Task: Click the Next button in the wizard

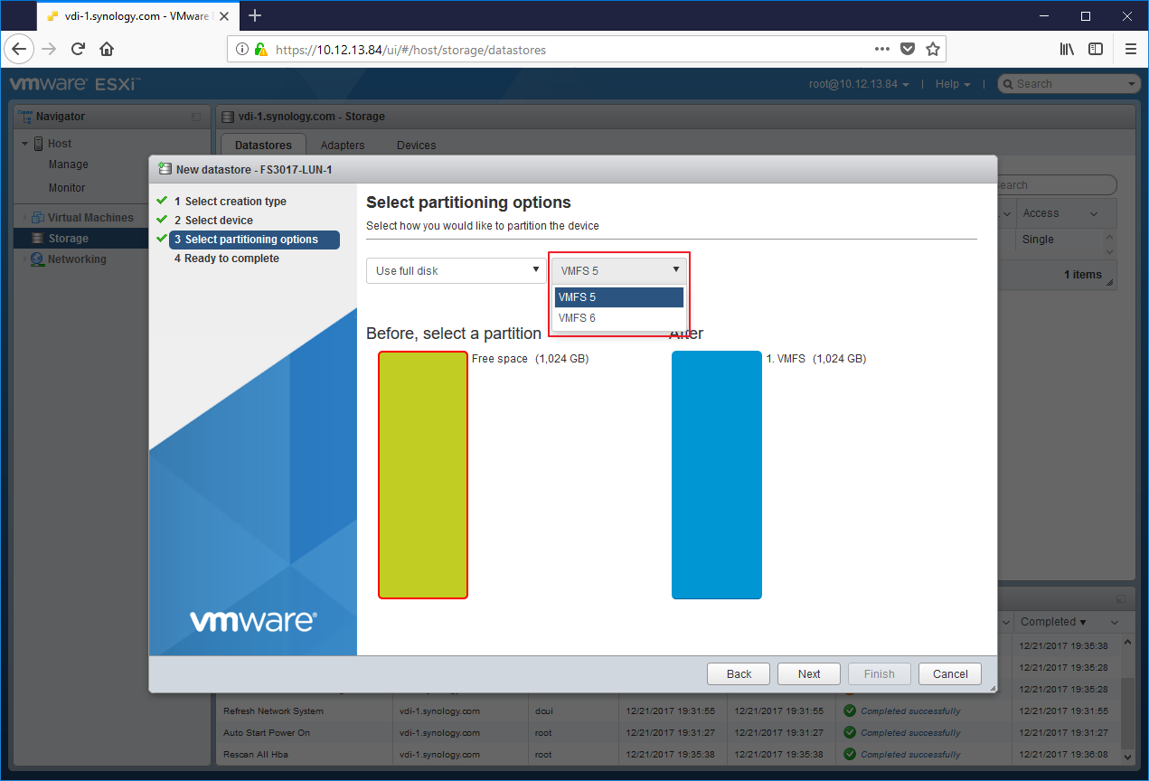Action: pyautogui.click(x=809, y=673)
